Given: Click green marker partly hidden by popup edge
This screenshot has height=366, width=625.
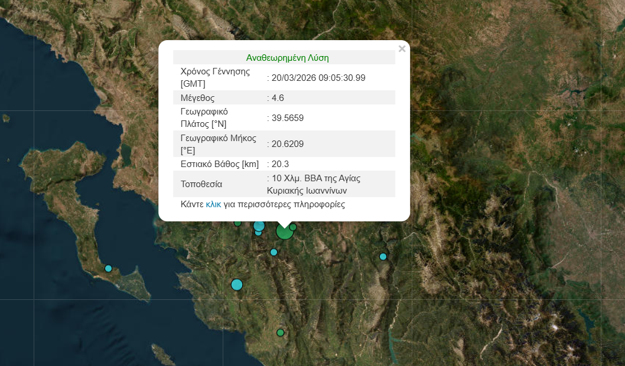Looking at the screenshot, I should point(237,223).
